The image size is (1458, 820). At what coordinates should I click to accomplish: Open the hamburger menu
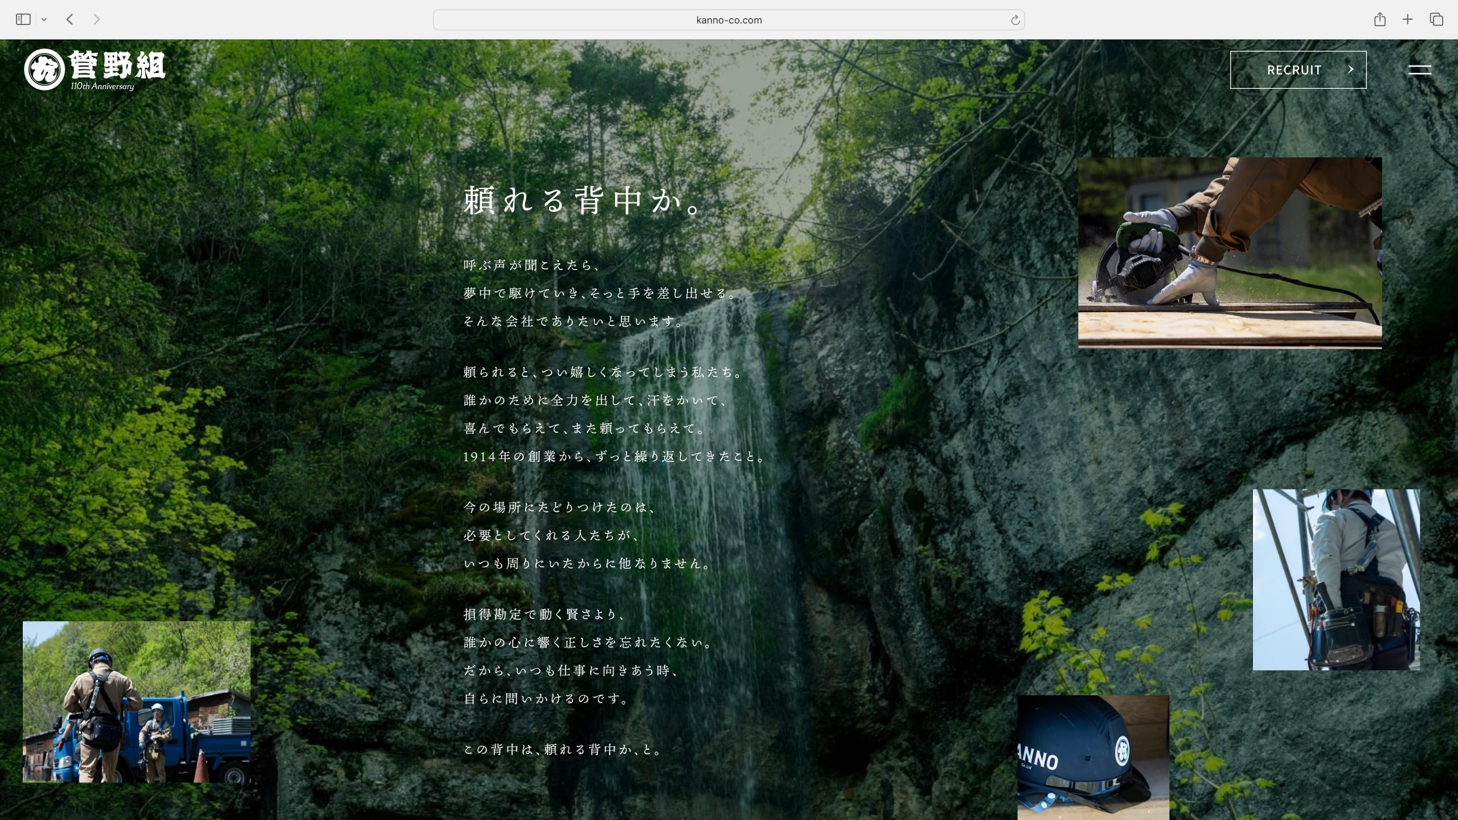tap(1419, 70)
